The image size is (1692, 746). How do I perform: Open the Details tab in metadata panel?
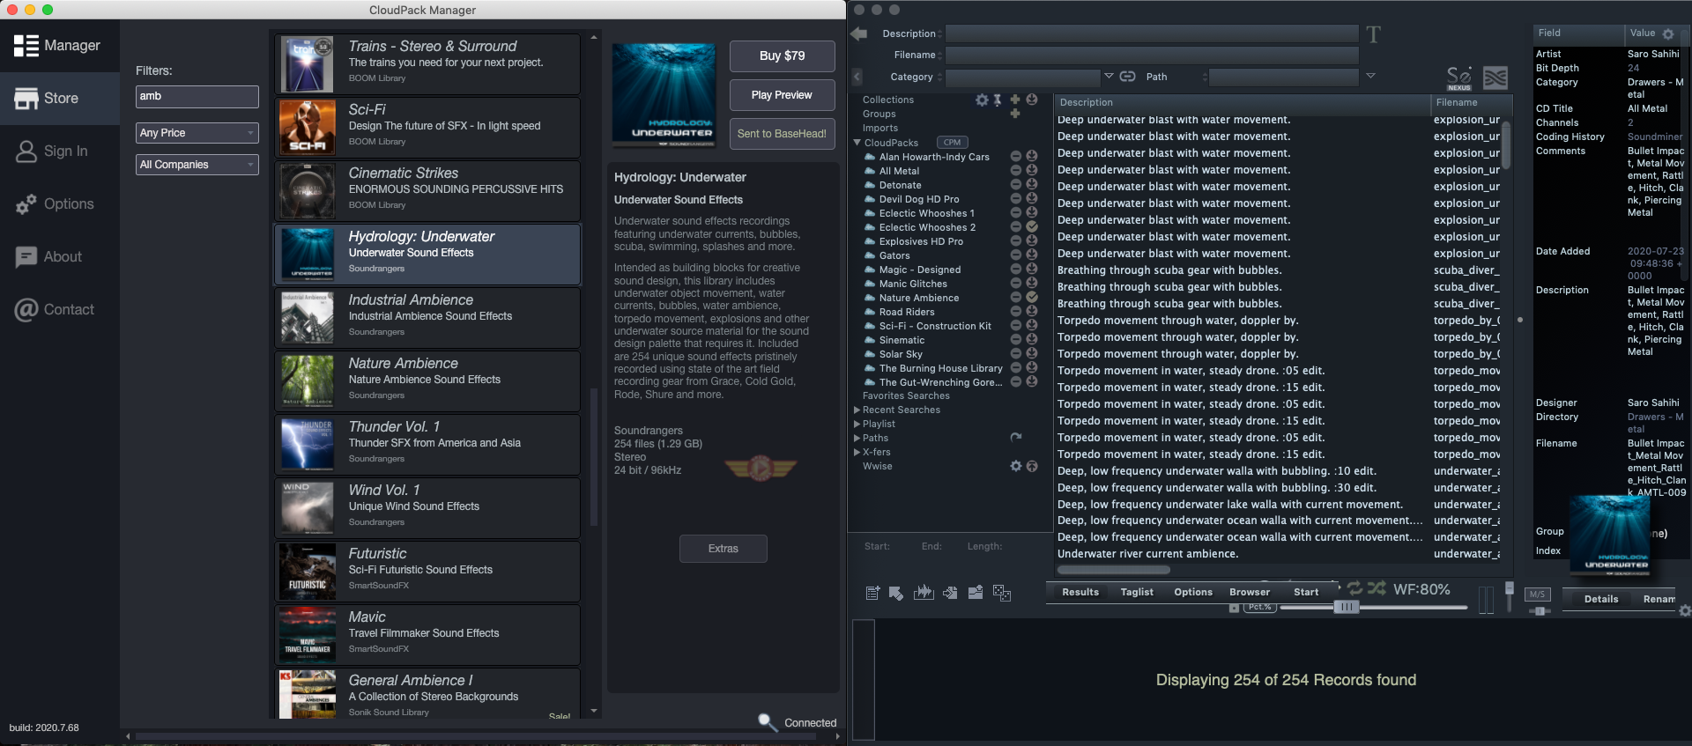[1601, 599]
